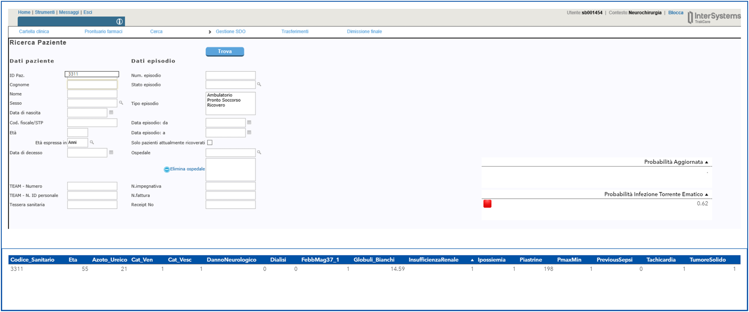The width and height of the screenshot is (749, 312).
Task: Click the Stato episodio search icon
Action: click(x=259, y=85)
